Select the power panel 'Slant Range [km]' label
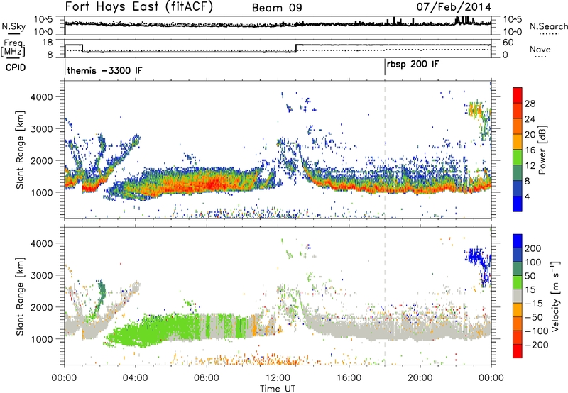Screen dimensions: 568x393 pos(20,150)
